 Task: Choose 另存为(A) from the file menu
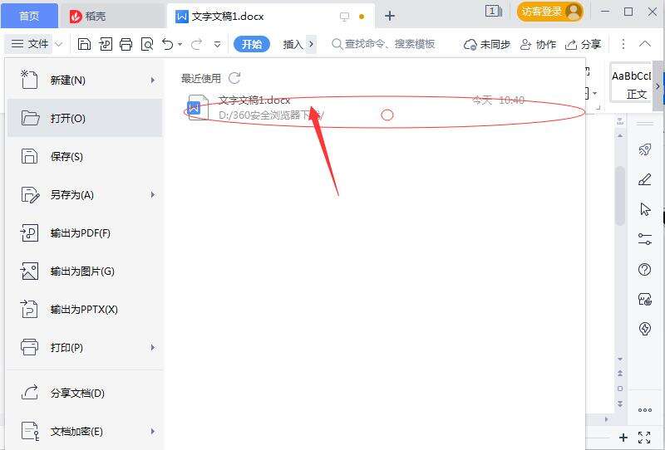pos(85,194)
